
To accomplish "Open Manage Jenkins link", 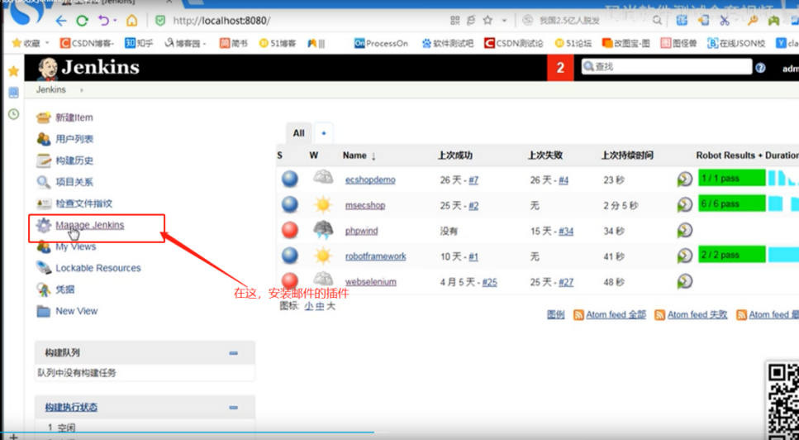I will pyautogui.click(x=90, y=225).
